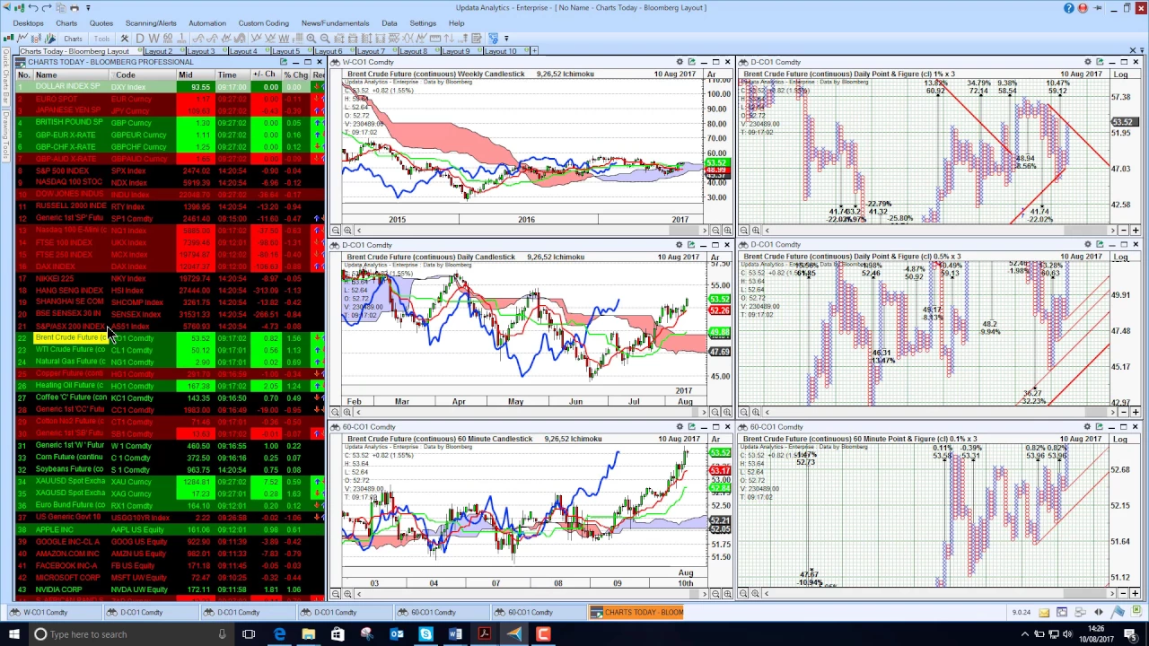Select the Natural Gas Future row

pos(171,362)
